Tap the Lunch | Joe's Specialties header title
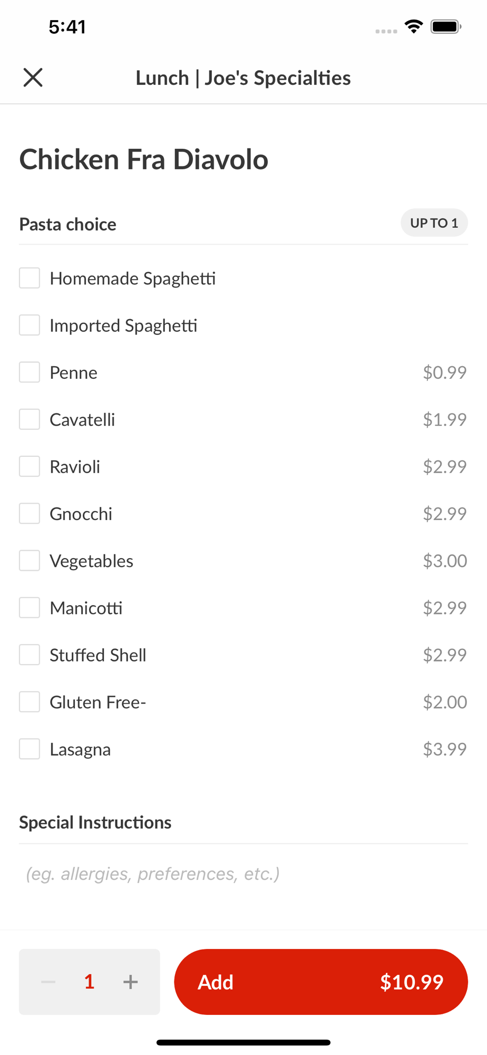The image size is (487, 1055). [x=243, y=78]
